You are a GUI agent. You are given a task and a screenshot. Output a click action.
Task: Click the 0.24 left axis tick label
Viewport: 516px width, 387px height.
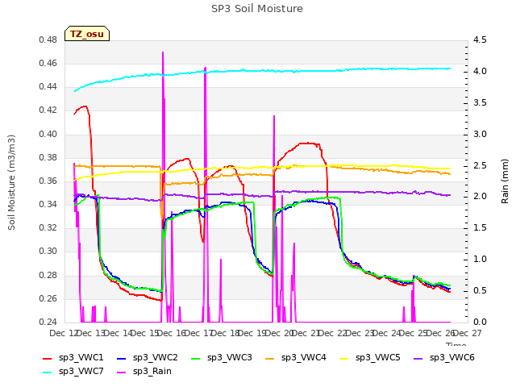click(48, 322)
